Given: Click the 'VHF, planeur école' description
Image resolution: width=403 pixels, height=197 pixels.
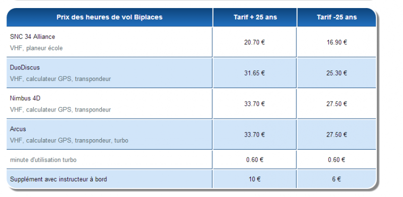Looking at the screenshot, I should point(36,48).
